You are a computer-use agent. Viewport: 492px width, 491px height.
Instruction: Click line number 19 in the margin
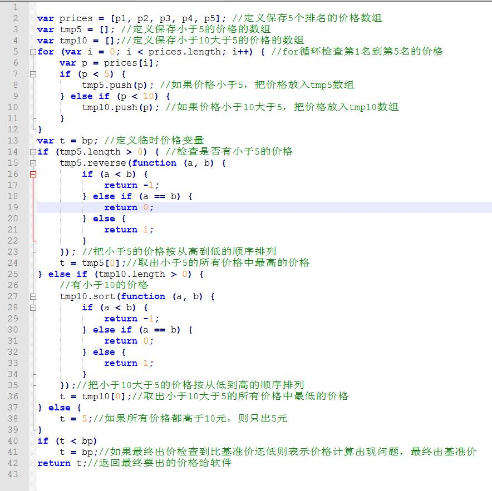[13, 207]
